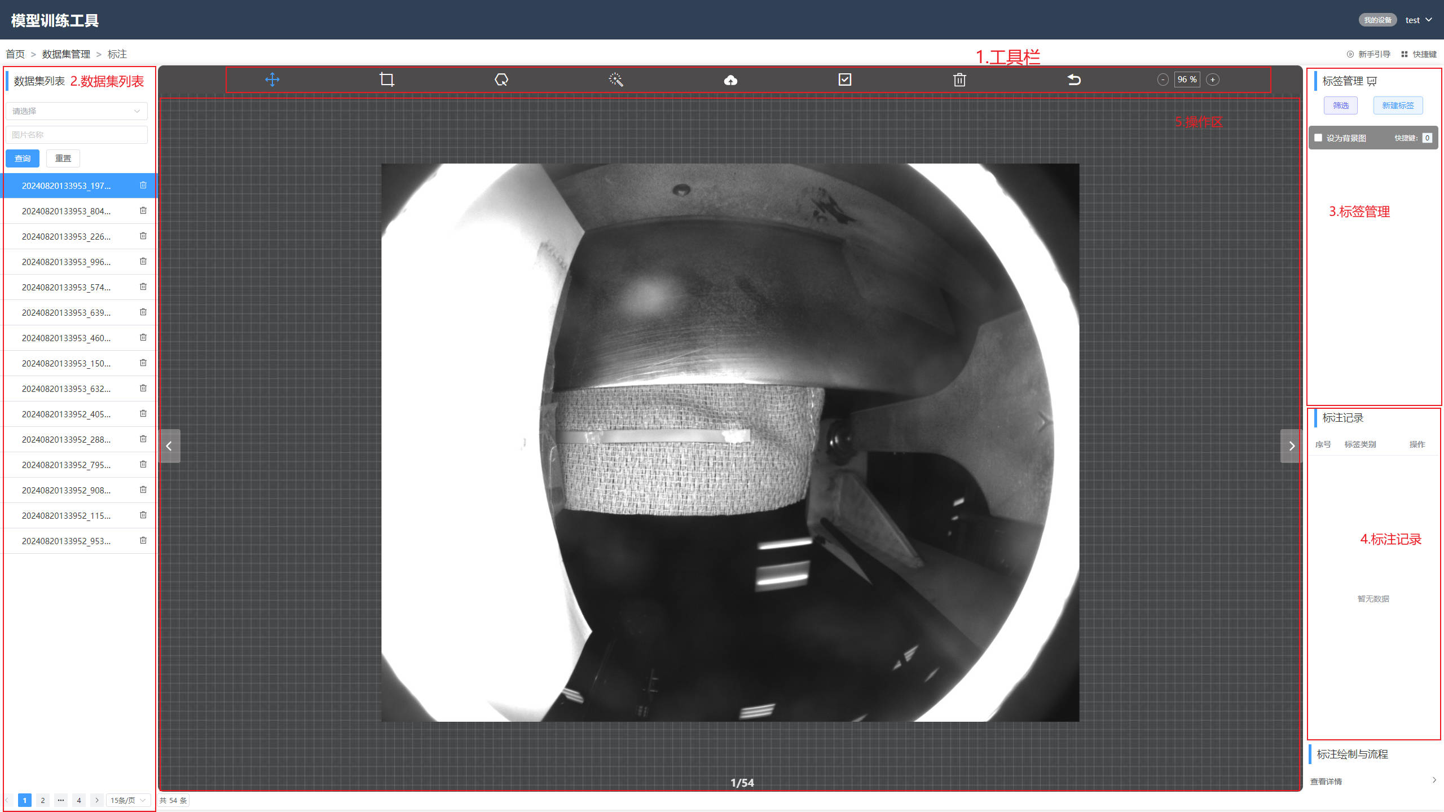
Task: Go to 数据集管理 in breadcrumb
Action: pyautogui.click(x=66, y=54)
